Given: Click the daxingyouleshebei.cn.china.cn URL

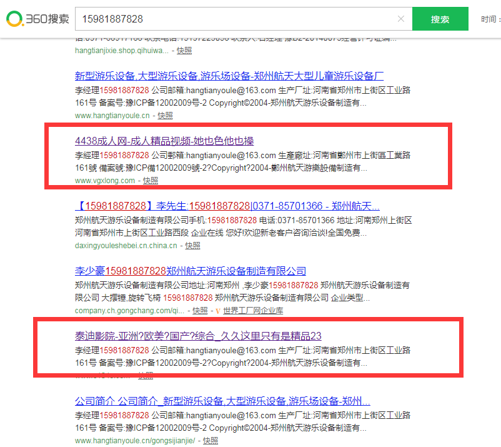Looking at the screenshot, I should point(126,246).
